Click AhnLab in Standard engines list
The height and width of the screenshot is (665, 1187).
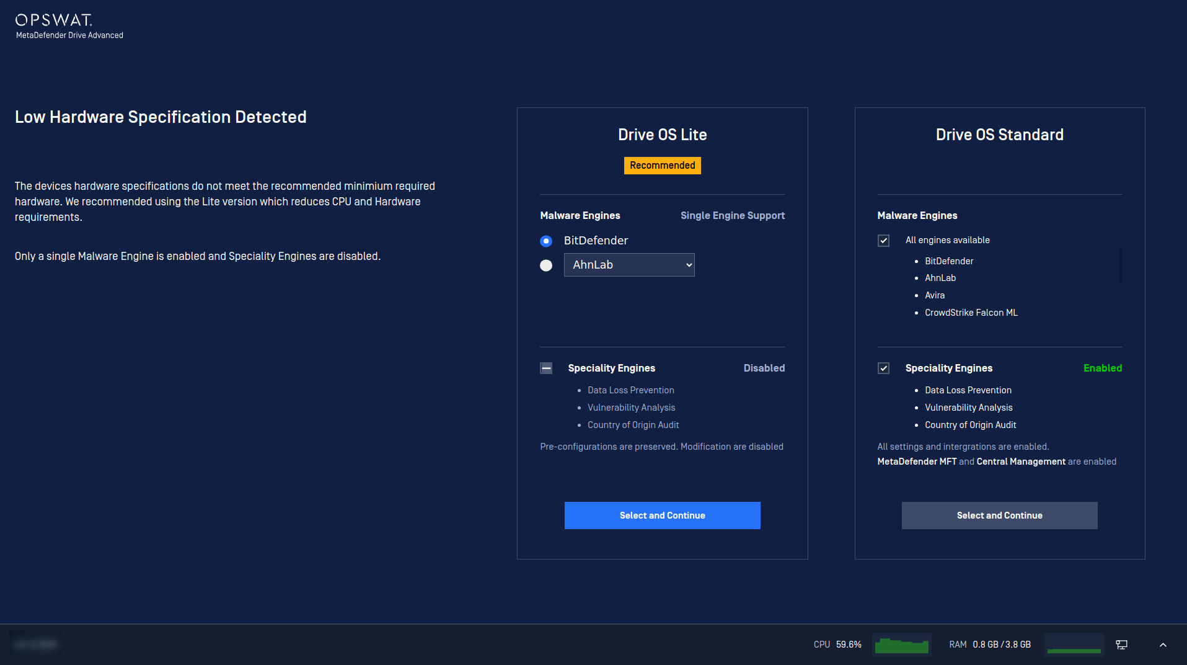click(940, 278)
